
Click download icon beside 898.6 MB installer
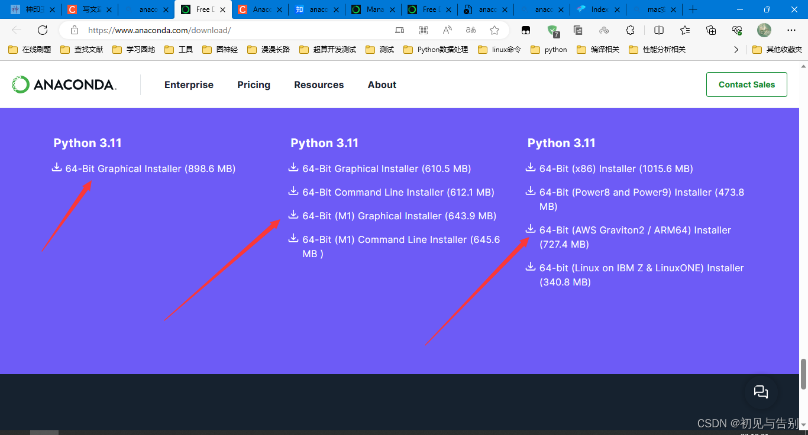coord(57,167)
